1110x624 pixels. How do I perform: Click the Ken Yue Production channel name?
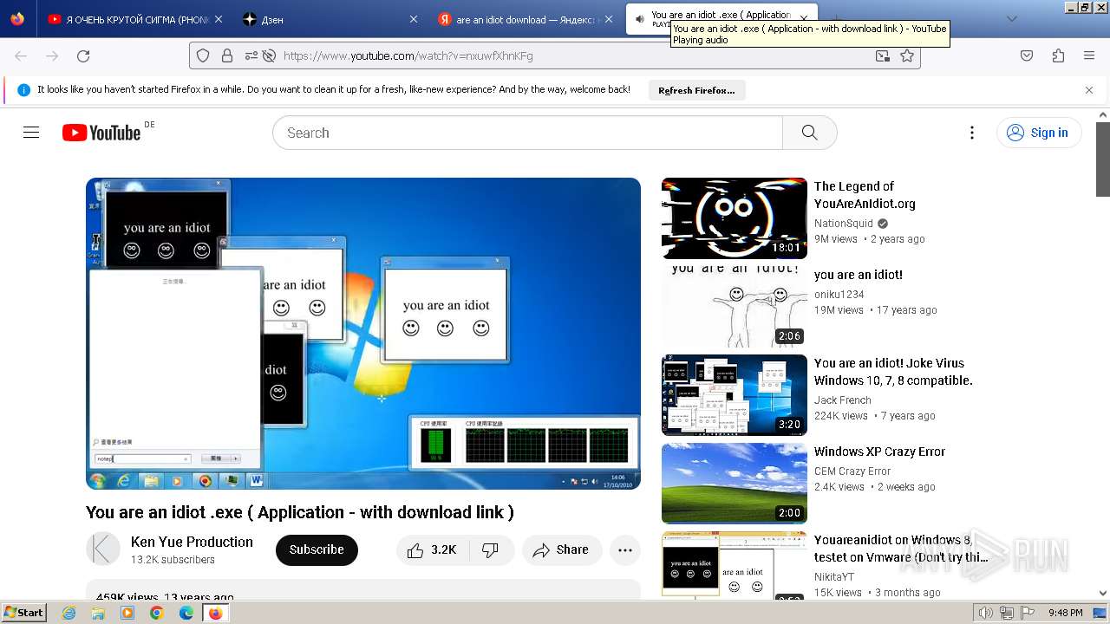(x=192, y=542)
